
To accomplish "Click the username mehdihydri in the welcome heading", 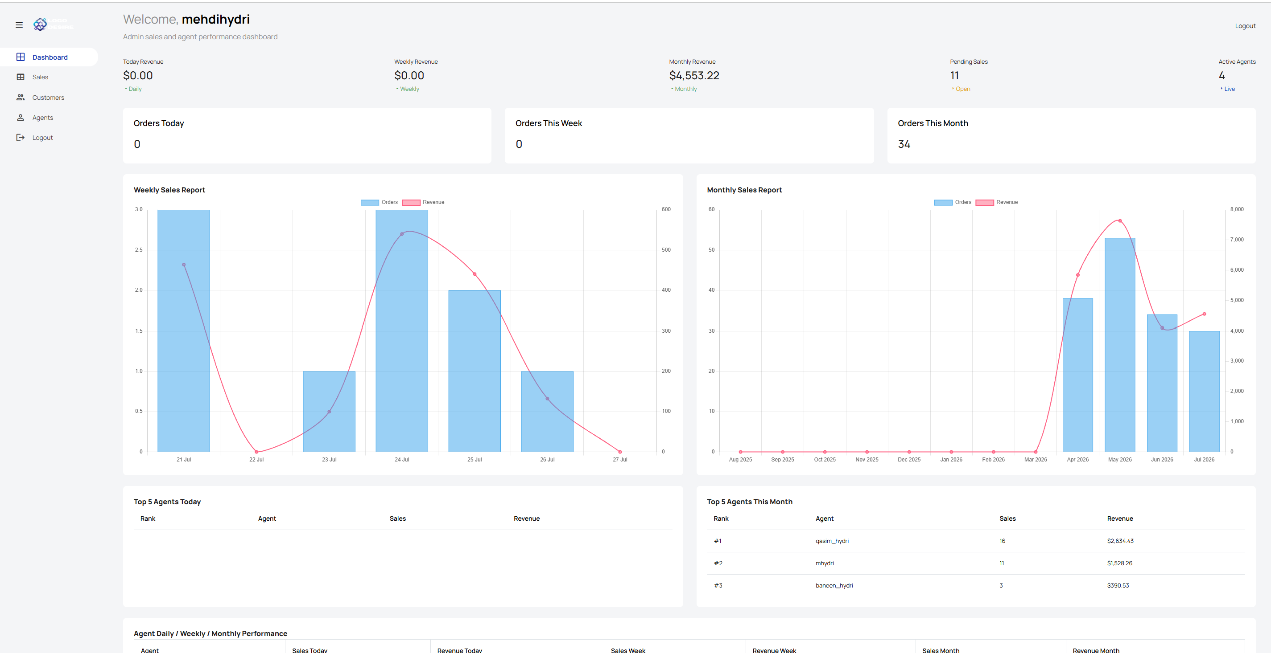I will pos(215,20).
